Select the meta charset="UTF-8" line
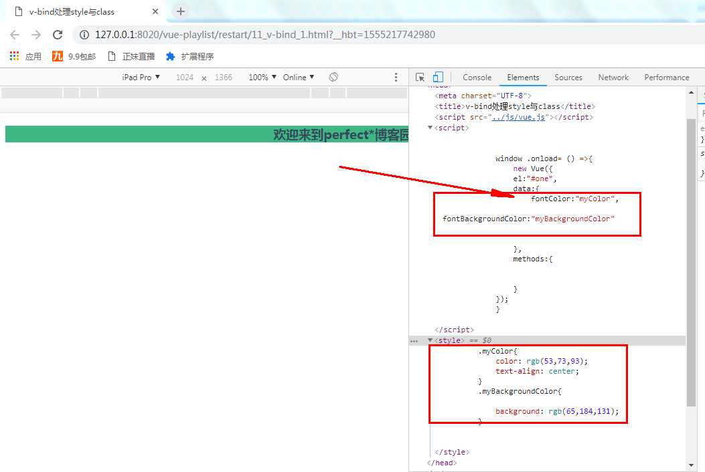The height and width of the screenshot is (472, 705). [483, 96]
